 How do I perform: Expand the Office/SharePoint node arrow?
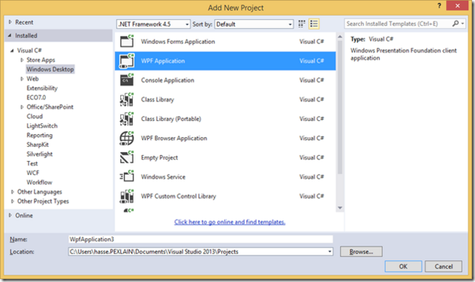pos(22,107)
